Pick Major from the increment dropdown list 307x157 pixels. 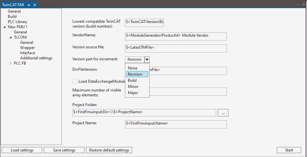pos(137,93)
